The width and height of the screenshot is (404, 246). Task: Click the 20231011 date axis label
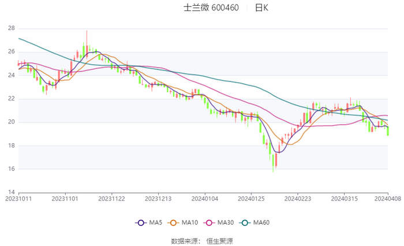(18, 199)
